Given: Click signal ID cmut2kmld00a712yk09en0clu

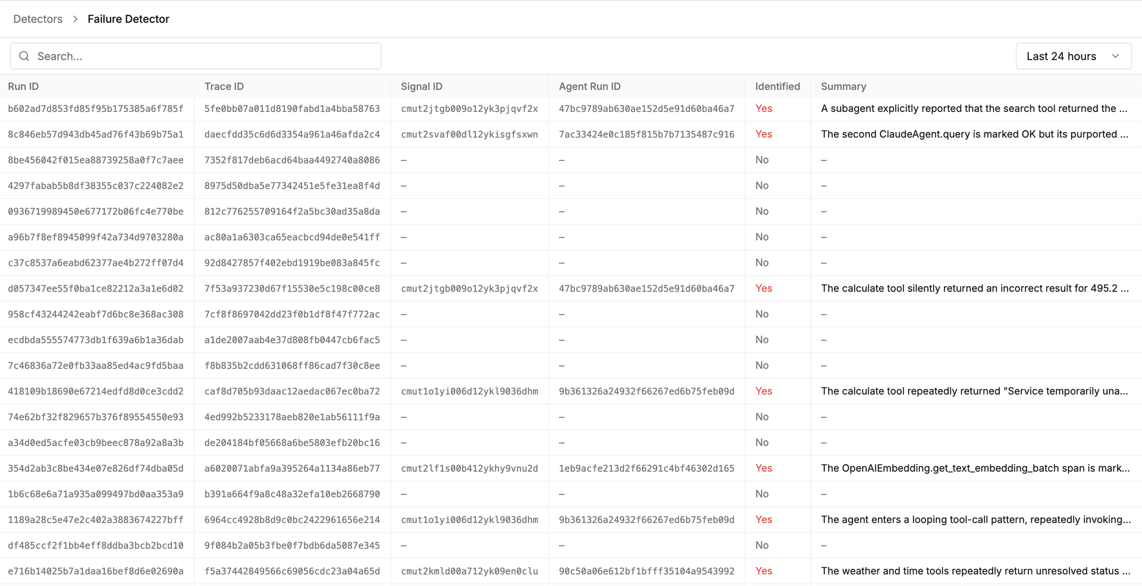Looking at the screenshot, I should 469,571.
